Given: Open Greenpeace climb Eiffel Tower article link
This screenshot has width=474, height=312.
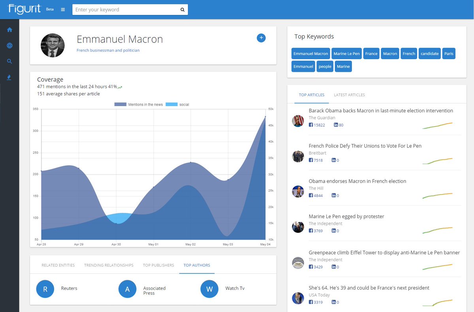Looking at the screenshot, I should (384, 252).
